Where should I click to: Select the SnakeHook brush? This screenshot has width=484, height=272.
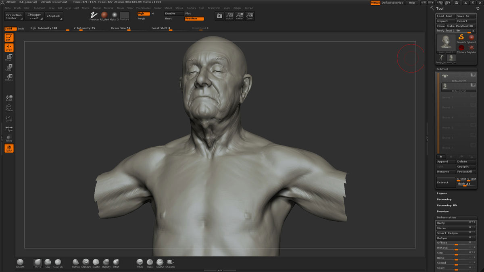tap(170, 262)
